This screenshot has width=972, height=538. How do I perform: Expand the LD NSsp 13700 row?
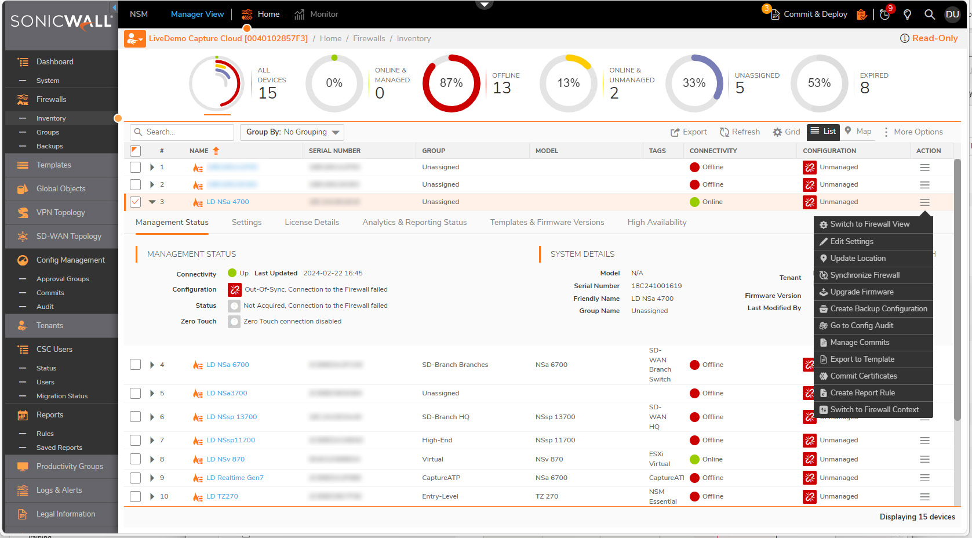click(152, 417)
